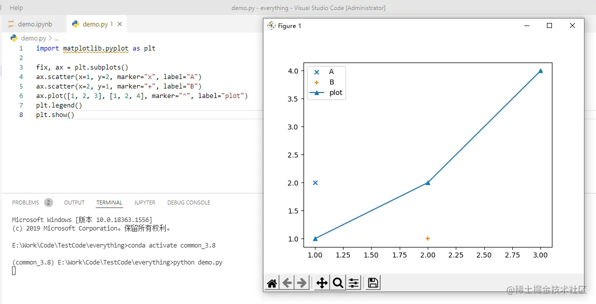The height and width of the screenshot is (304, 596).
Task: Click inside the terminal input prompt
Action: 13,271
